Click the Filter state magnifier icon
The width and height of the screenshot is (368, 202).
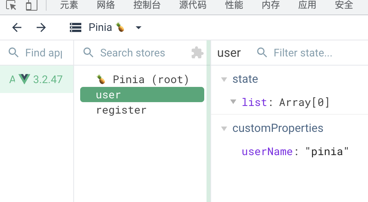262,53
